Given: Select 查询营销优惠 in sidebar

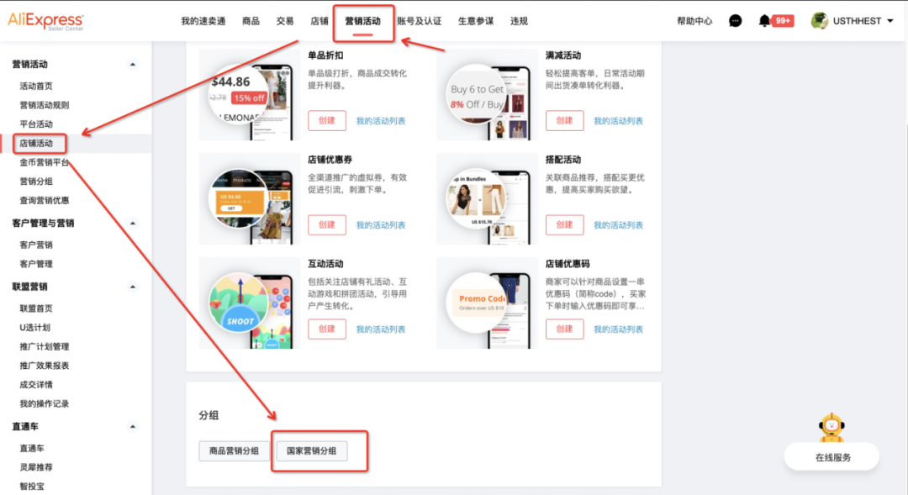Looking at the screenshot, I should (x=44, y=201).
